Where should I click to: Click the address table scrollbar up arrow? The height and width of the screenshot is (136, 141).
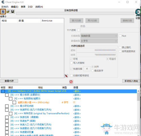click(x=138, y=91)
